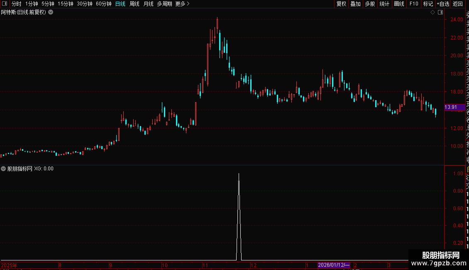Image resolution: width=469 pixels, height=270 pixels.
Task: Click the month 8 marker on time axis
Action: coord(60,265)
